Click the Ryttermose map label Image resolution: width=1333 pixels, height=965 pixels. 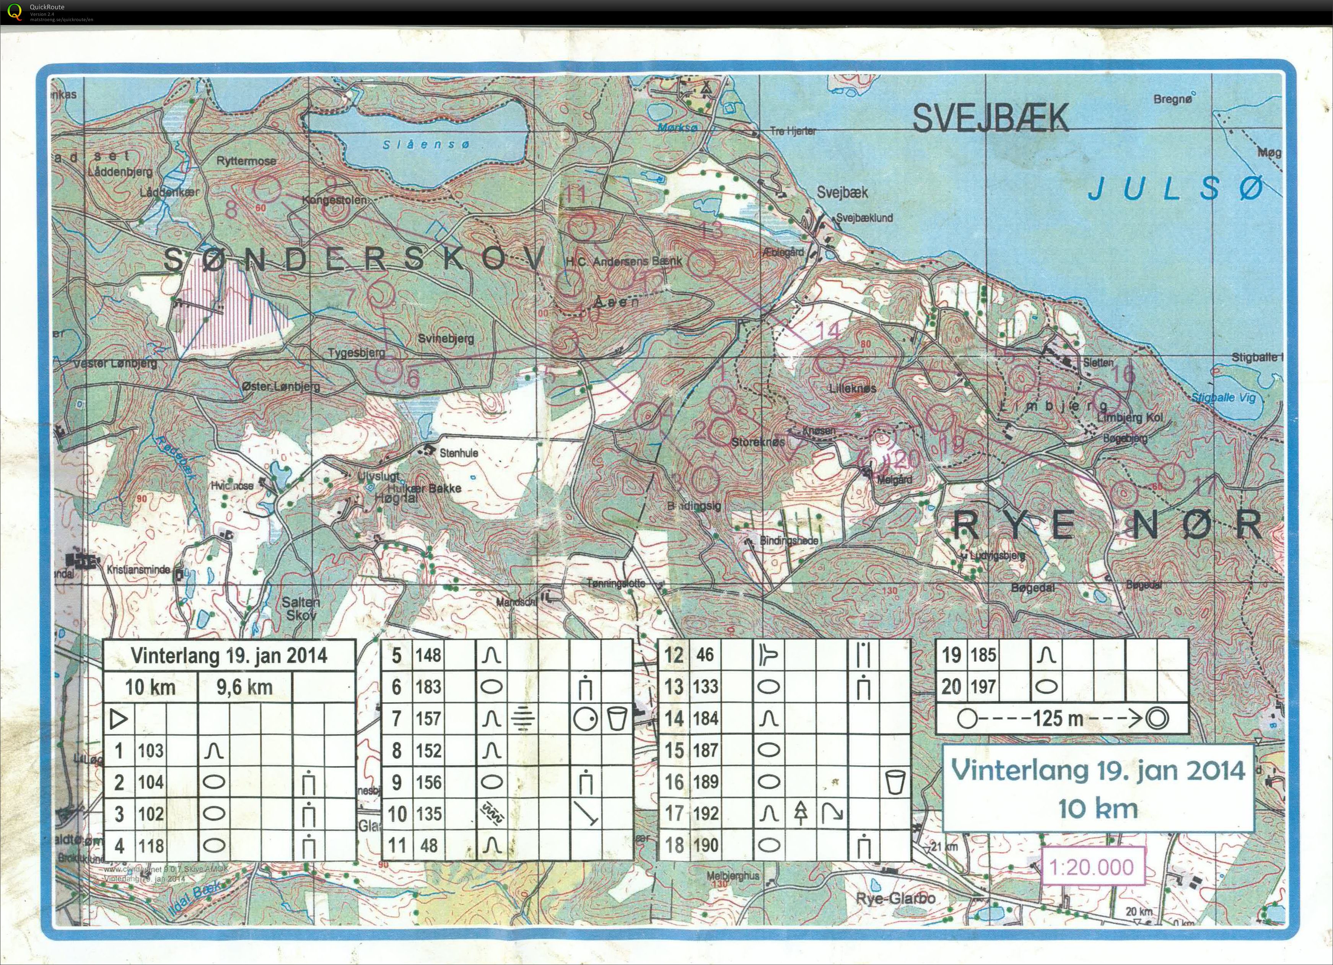[246, 160]
